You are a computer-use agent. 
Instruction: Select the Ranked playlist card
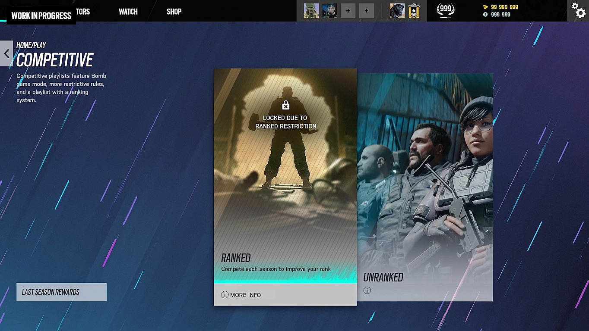click(x=285, y=187)
